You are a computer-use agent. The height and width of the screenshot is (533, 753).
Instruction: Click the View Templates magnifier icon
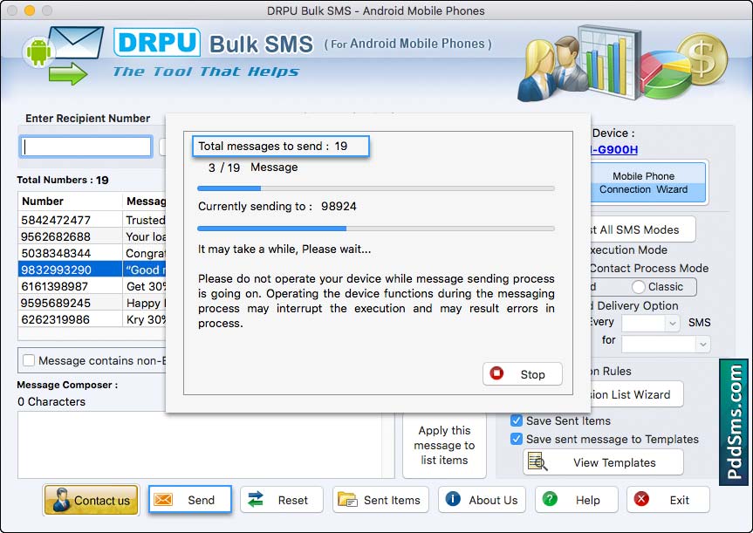(537, 461)
